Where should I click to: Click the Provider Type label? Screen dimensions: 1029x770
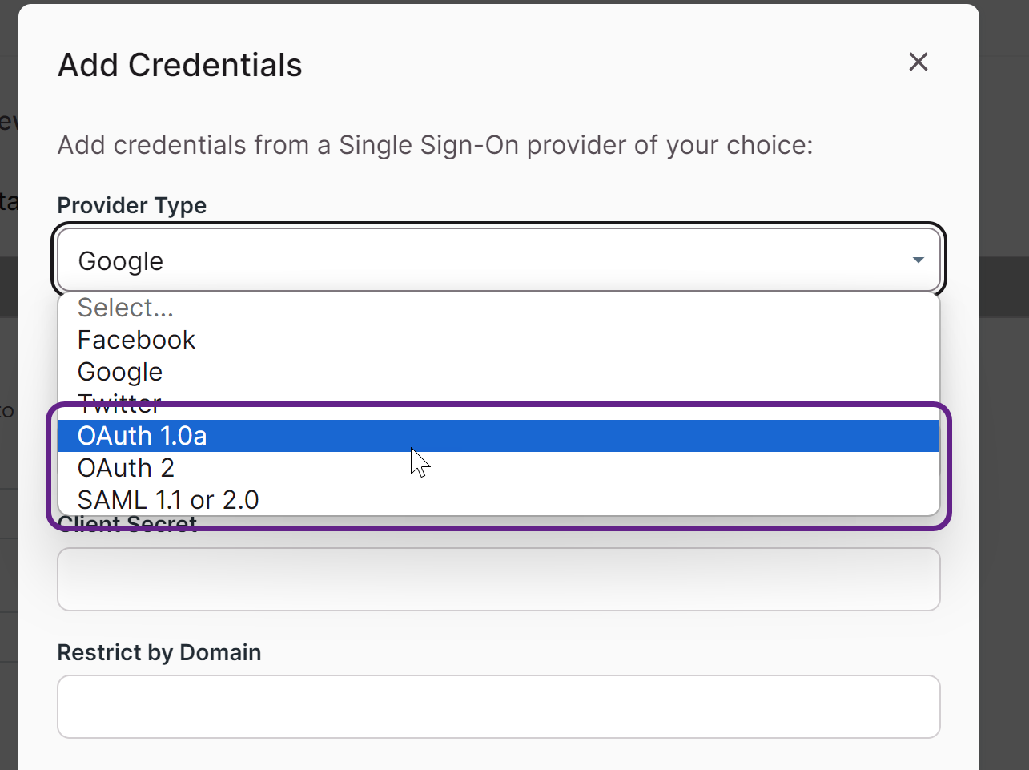(x=131, y=205)
